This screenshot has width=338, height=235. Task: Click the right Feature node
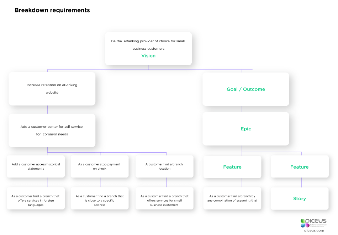tap(299, 166)
